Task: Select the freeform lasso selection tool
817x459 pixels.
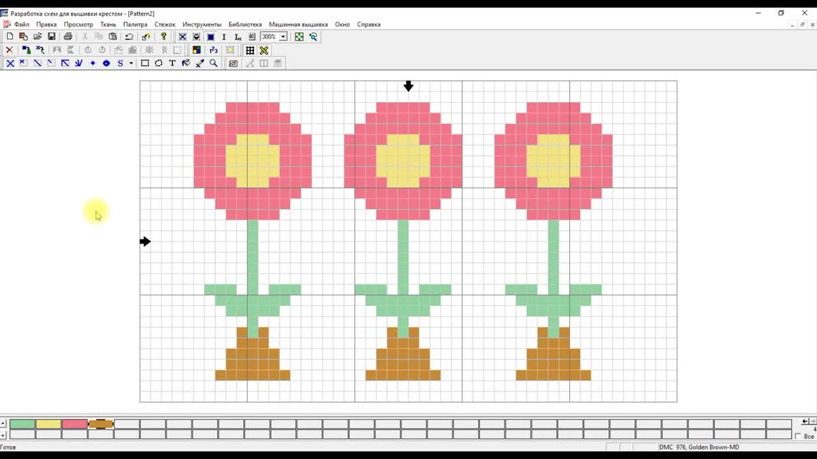Action: point(159,63)
